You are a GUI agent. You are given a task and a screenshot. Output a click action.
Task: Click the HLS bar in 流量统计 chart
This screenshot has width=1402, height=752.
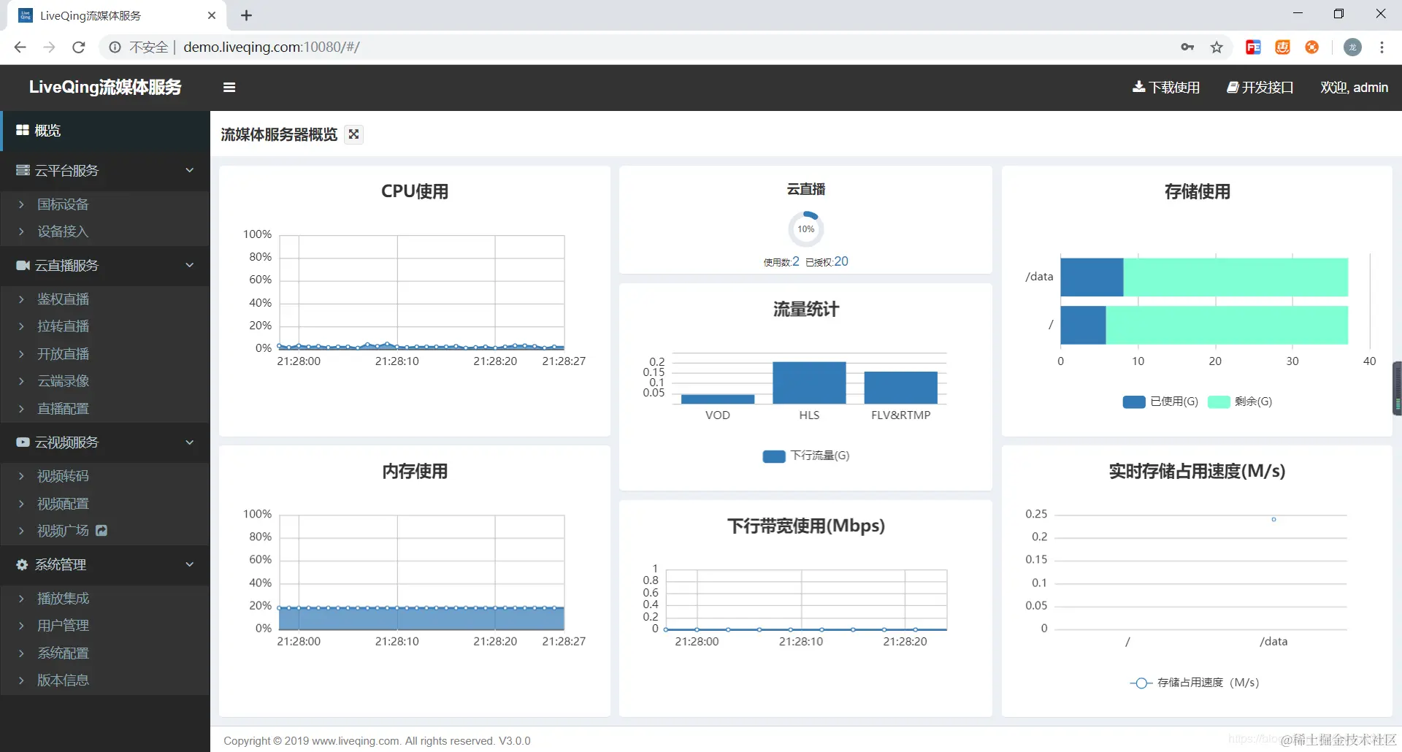tap(809, 383)
